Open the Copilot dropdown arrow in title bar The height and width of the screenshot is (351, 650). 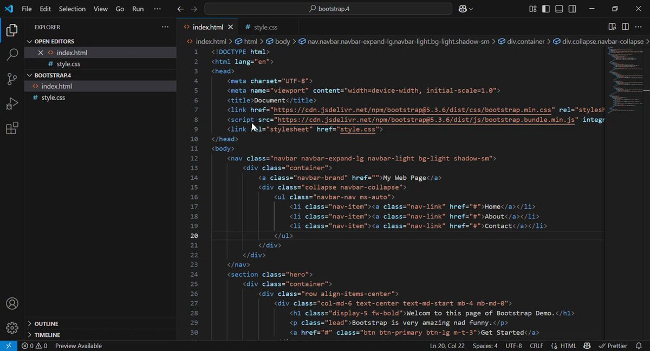click(471, 9)
